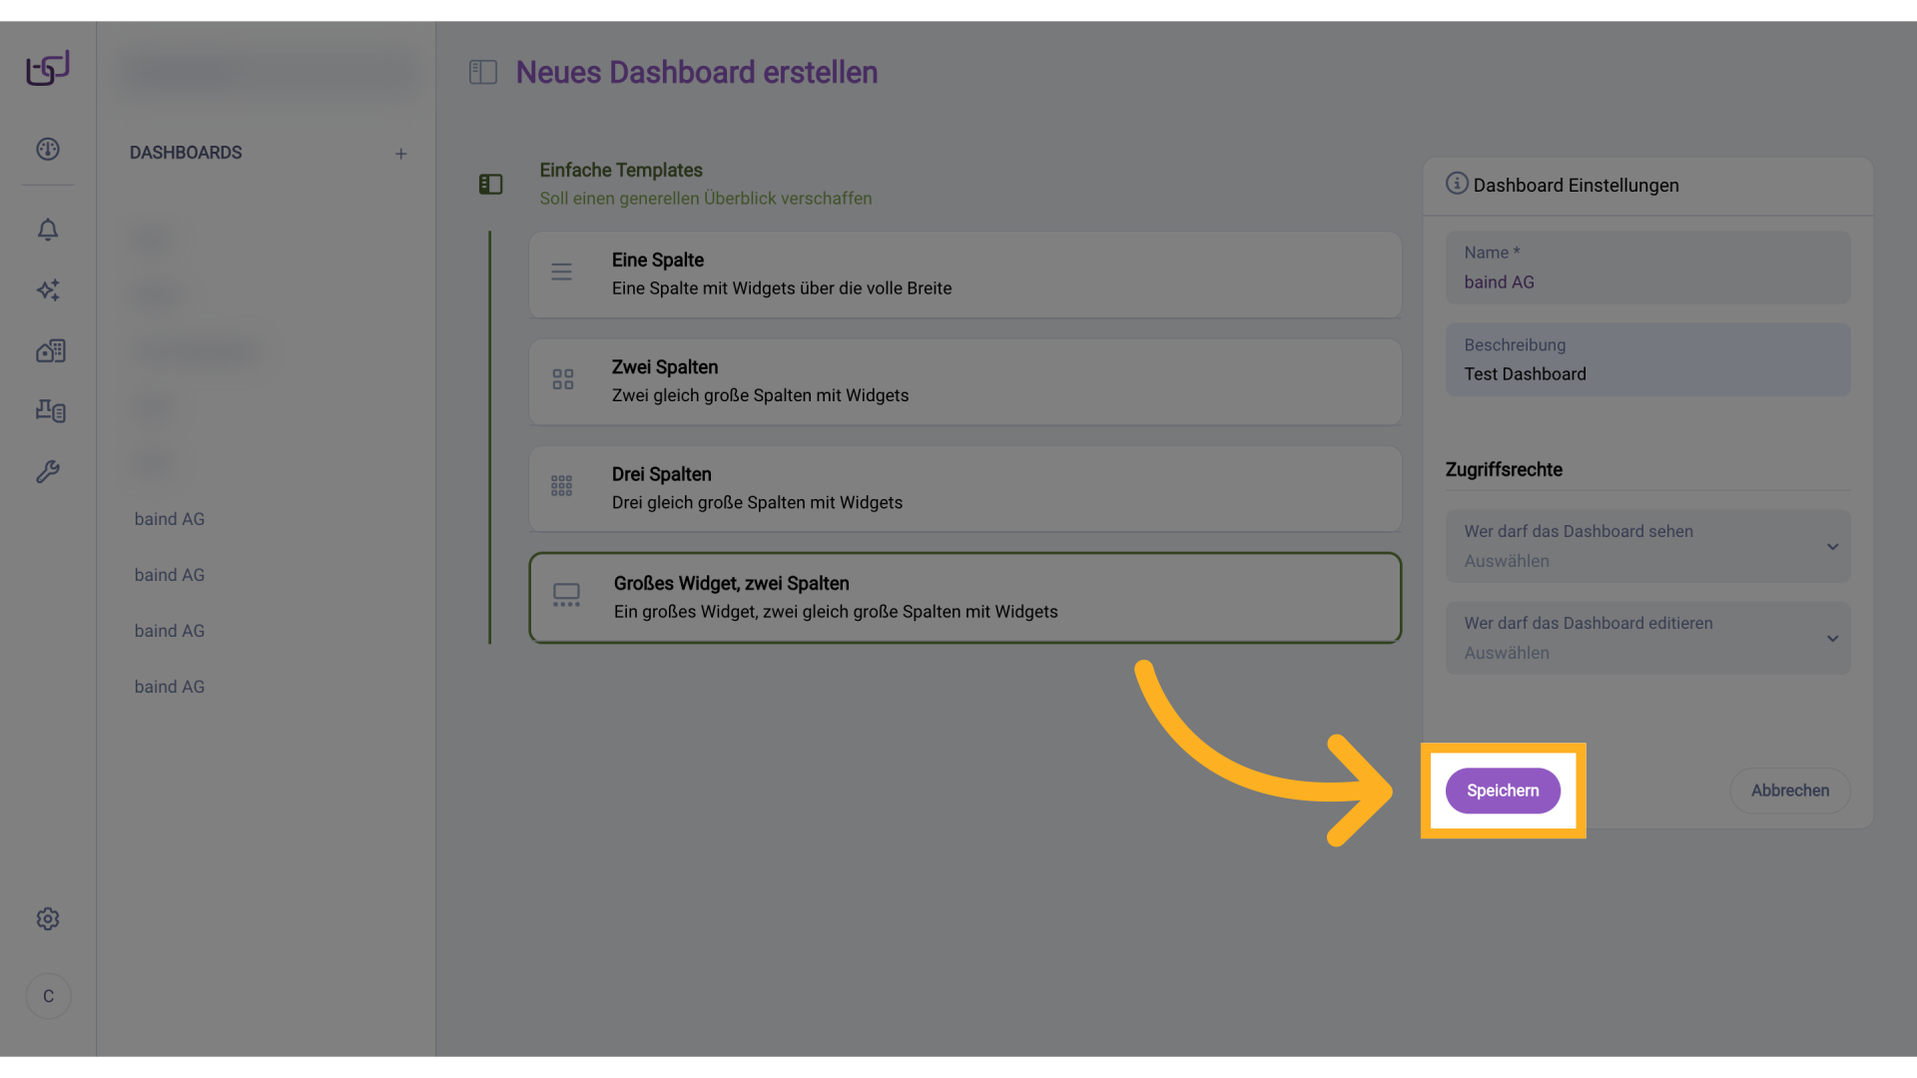Expand Wer darf das Dashboard editieren dropdown

click(x=1647, y=639)
